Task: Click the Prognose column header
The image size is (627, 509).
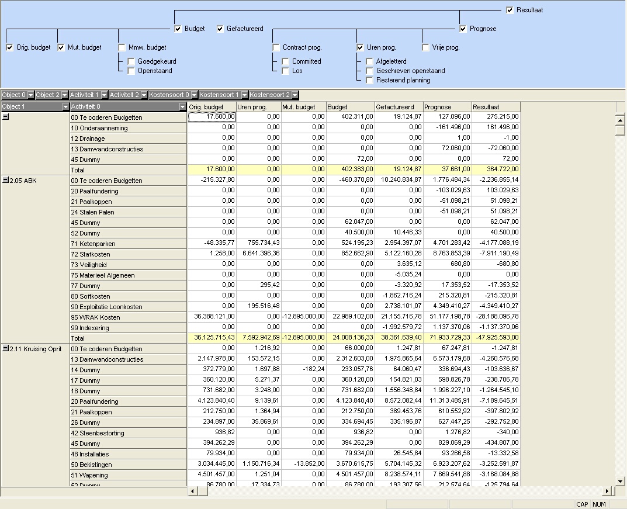Action: tap(448, 107)
